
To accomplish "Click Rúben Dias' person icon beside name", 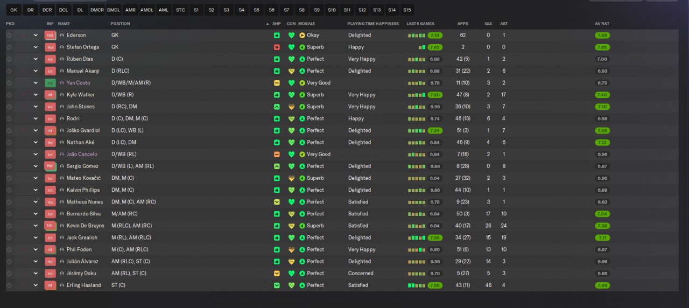I will 62,59.
